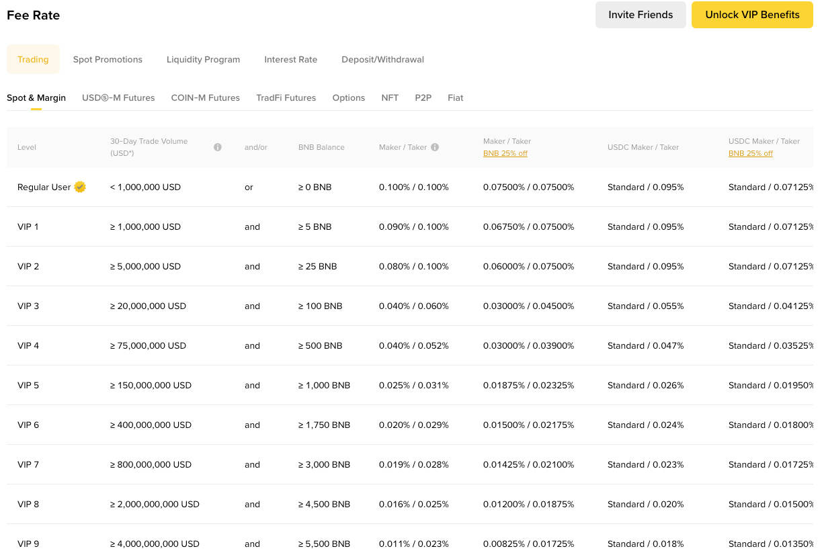This screenshot has width=824, height=559.
Task: Go to the Deposit/Withdrawal tab
Action: pos(382,60)
